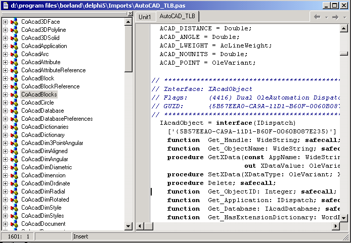The height and width of the screenshot is (243, 351).
Task: Expand the CoAcadDictionary node
Action: (5, 135)
